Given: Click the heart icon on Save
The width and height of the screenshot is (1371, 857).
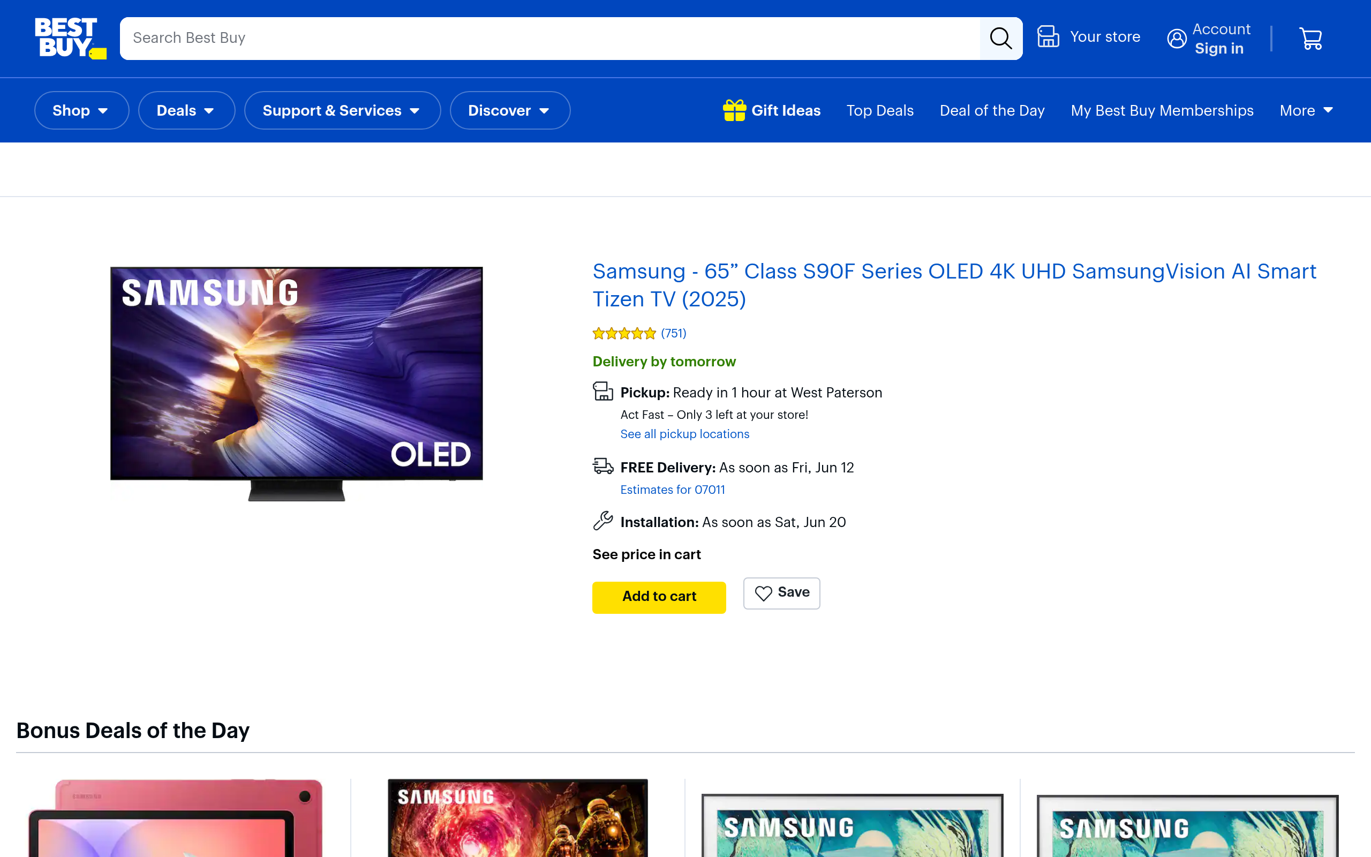Looking at the screenshot, I should (763, 593).
